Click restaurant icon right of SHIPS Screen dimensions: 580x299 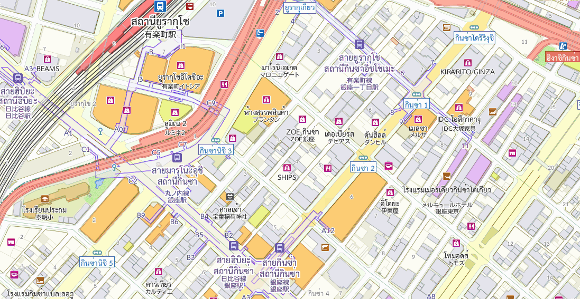coord(328,168)
